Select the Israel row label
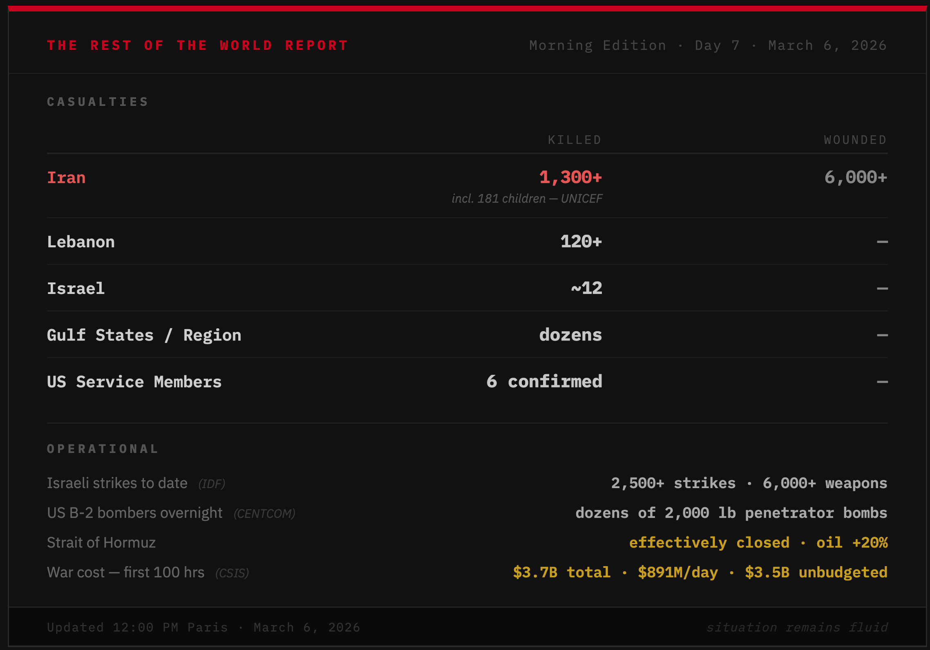This screenshot has height=650, width=930. point(76,288)
